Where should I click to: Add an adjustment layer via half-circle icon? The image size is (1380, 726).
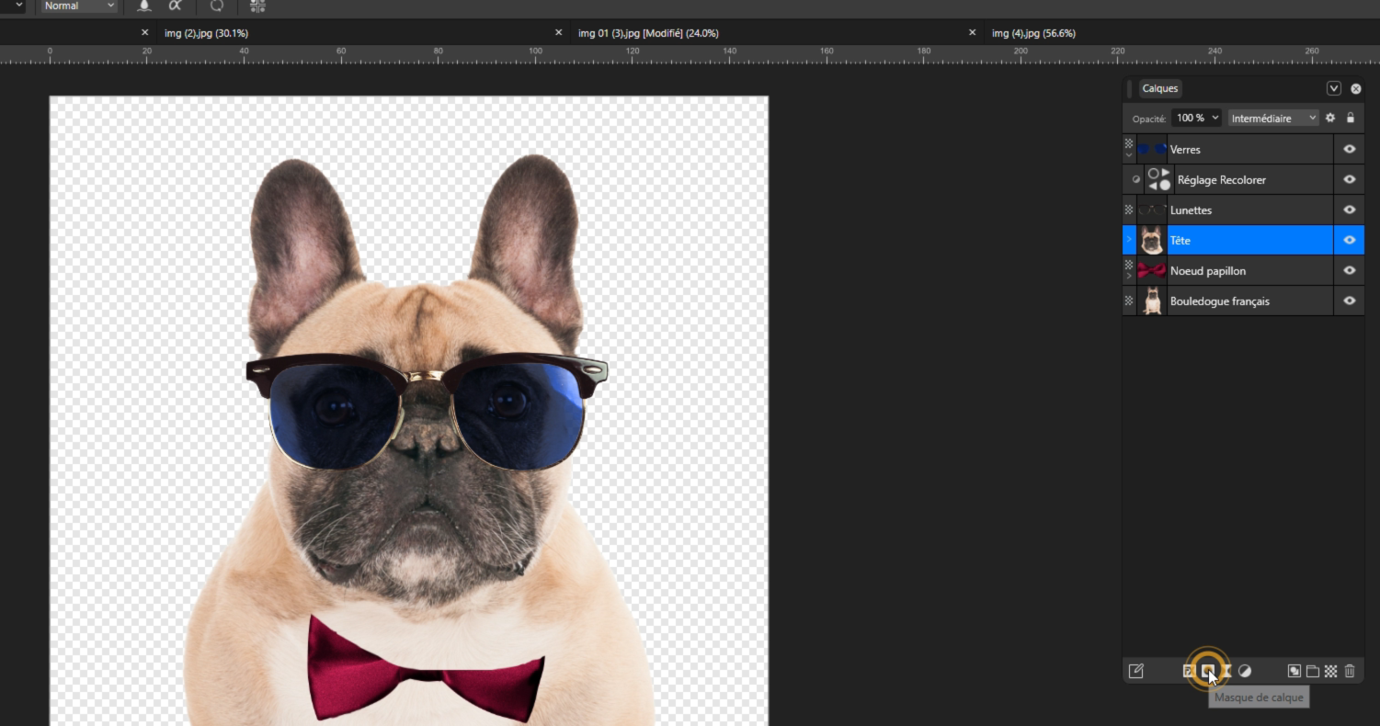click(1245, 671)
